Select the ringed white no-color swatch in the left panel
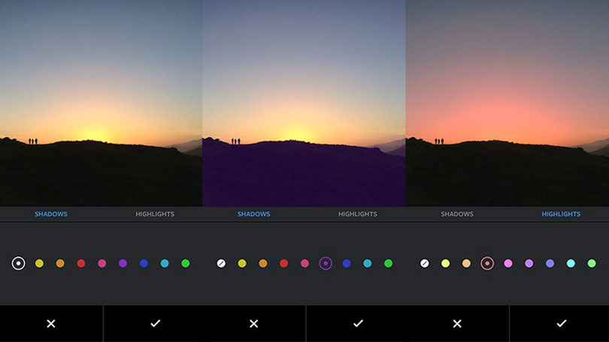609x342 pixels. [x=18, y=263]
